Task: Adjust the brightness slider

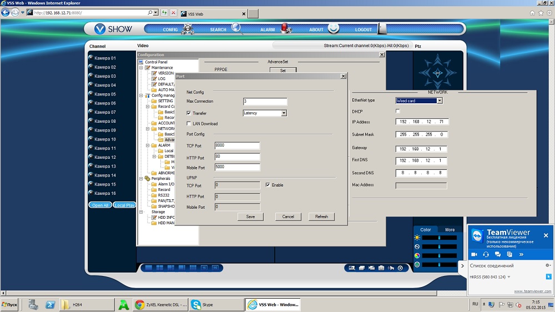Action: pyautogui.click(x=439, y=238)
